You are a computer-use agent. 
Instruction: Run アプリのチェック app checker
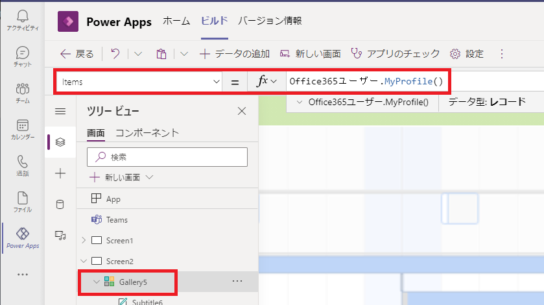(395, 54)
